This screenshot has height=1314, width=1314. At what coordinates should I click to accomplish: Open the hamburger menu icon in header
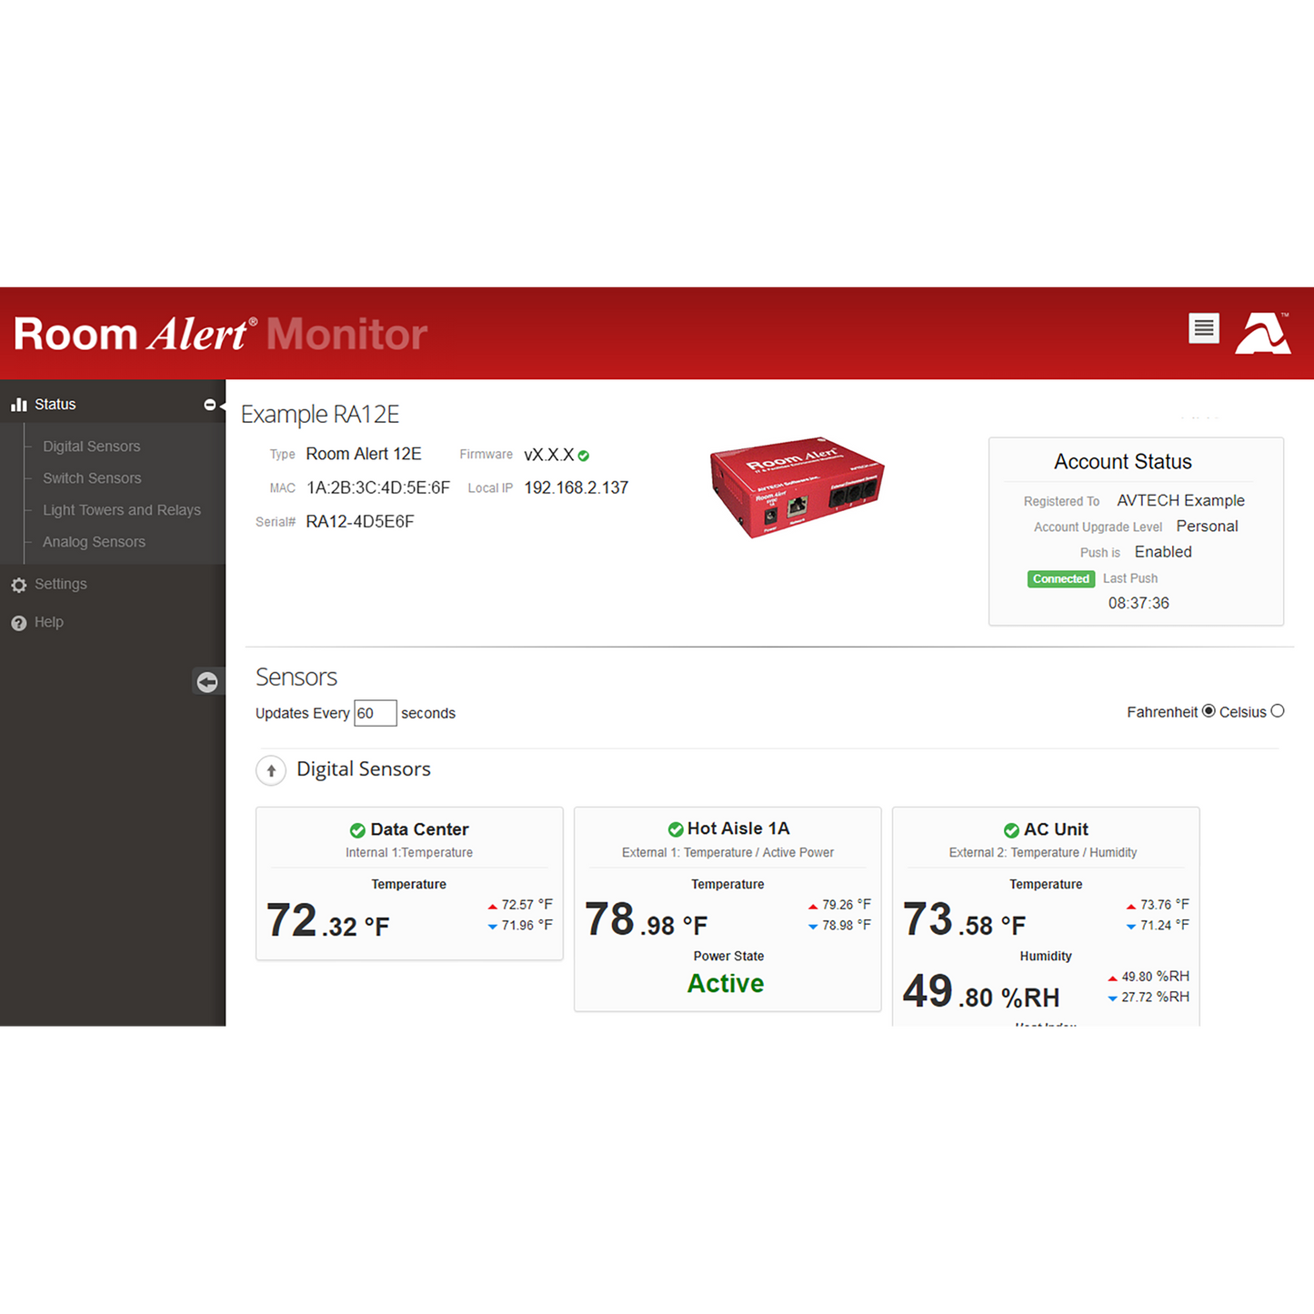[x=1203, y=328]
